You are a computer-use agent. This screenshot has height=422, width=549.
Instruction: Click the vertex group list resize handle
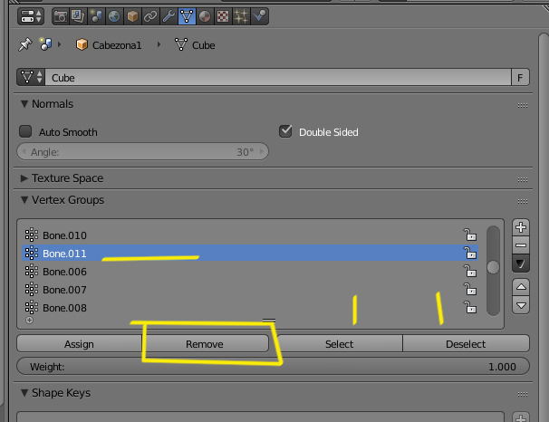point(269,320)
